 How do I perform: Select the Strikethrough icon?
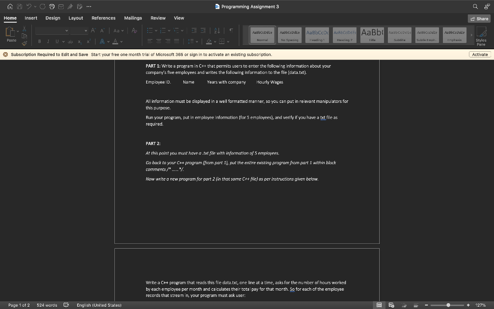click(x=71, y=41)
